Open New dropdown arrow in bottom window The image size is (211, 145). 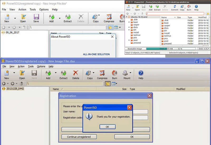point(14,73)
